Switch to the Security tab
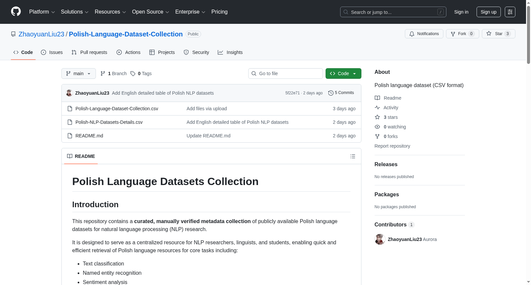 (196, 52)
